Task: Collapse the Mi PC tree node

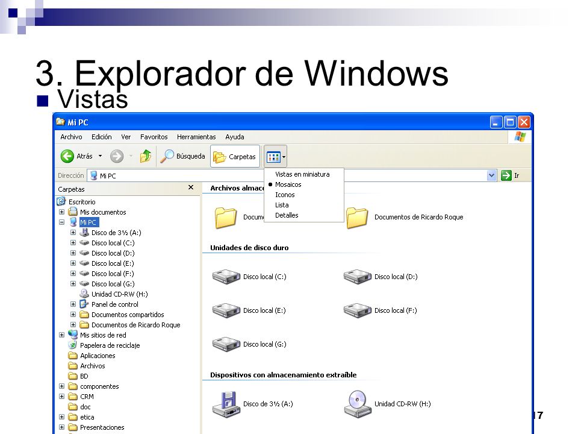Action: click(61, 222)
